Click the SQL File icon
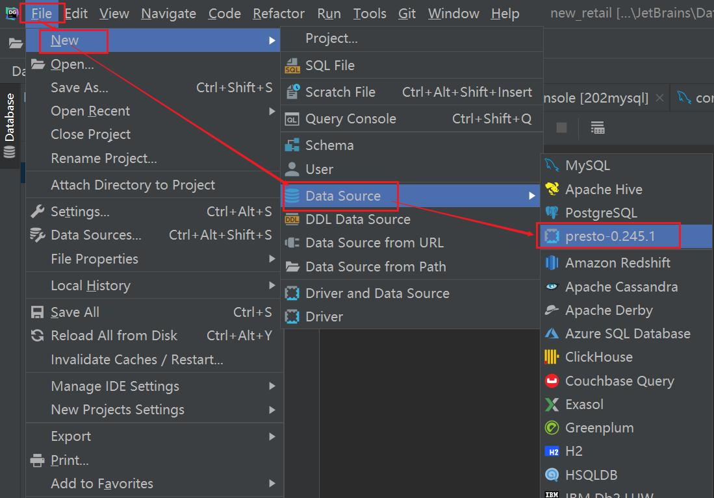 coord(292,66)
